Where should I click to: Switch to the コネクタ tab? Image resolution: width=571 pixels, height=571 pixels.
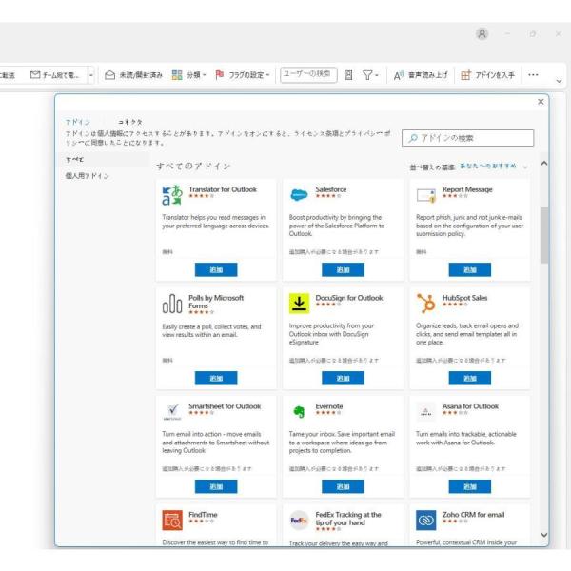[130, 123]
